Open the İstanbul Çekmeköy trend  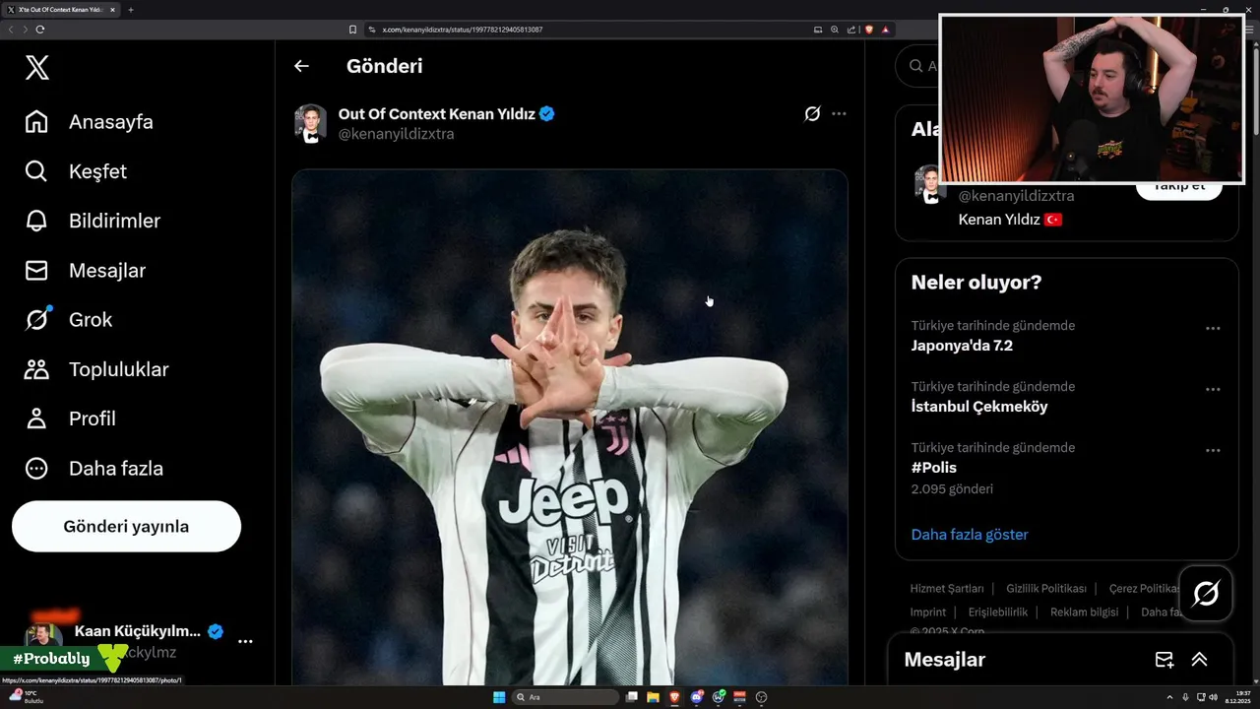point(978,407)
